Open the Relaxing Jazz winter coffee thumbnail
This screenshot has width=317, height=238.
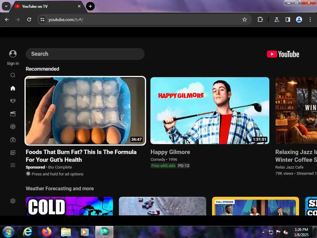(x=296, y=111)
